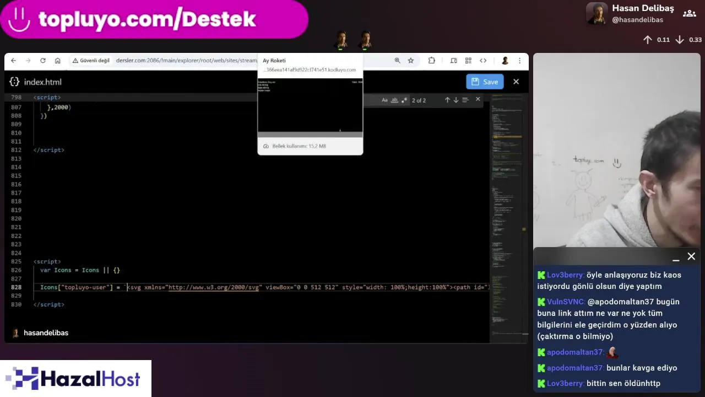
Task: Click the w3.org/2000/svg link in code
Action: [214, 287]
